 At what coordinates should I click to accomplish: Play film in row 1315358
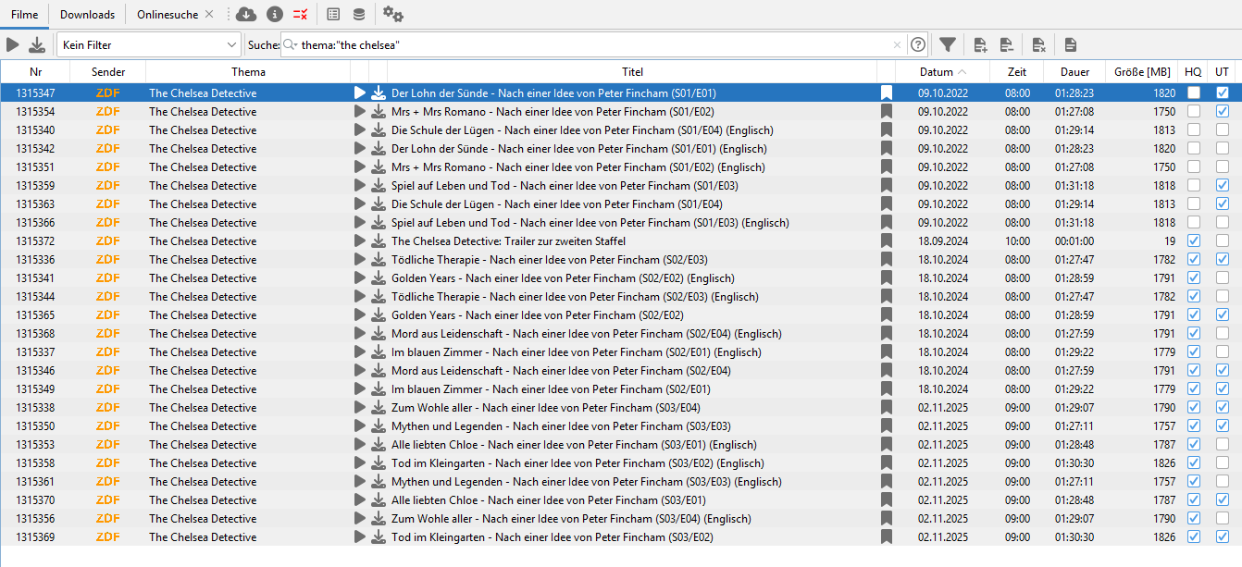click(x=360, y=462)
